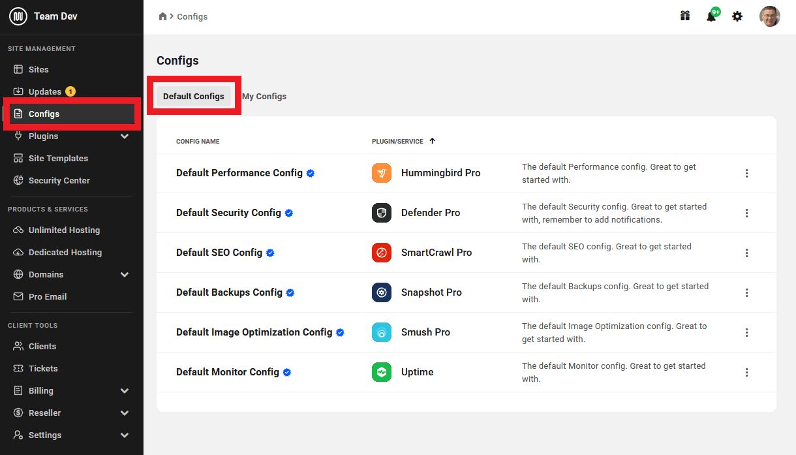
Task: Expand the Plugins sidebar submenu
Action: tap(125, 136)
